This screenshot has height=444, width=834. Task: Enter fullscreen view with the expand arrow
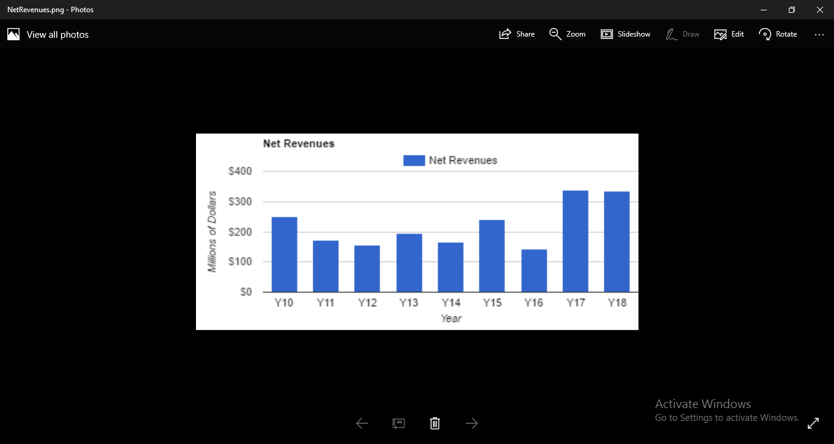814,422
